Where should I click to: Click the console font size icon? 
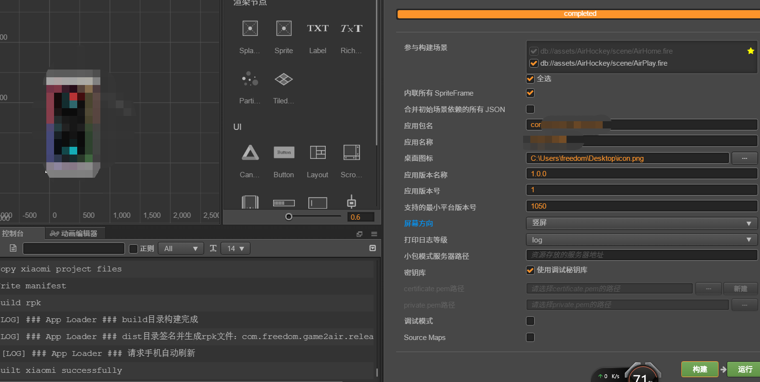[x=213, y=248]
